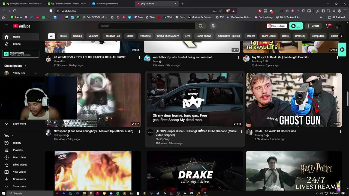Open Tommy G channel link
349x196 pixels.
tap(260, 135)
